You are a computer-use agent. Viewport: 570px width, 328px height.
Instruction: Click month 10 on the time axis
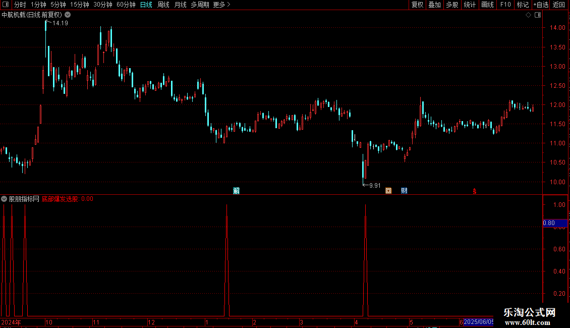pos(49,322)
